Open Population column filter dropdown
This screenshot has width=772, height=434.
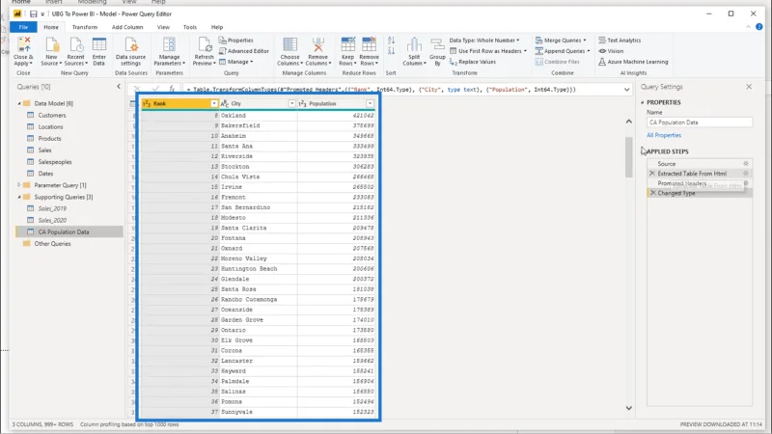pyautogui.click(x=370, y=103)
